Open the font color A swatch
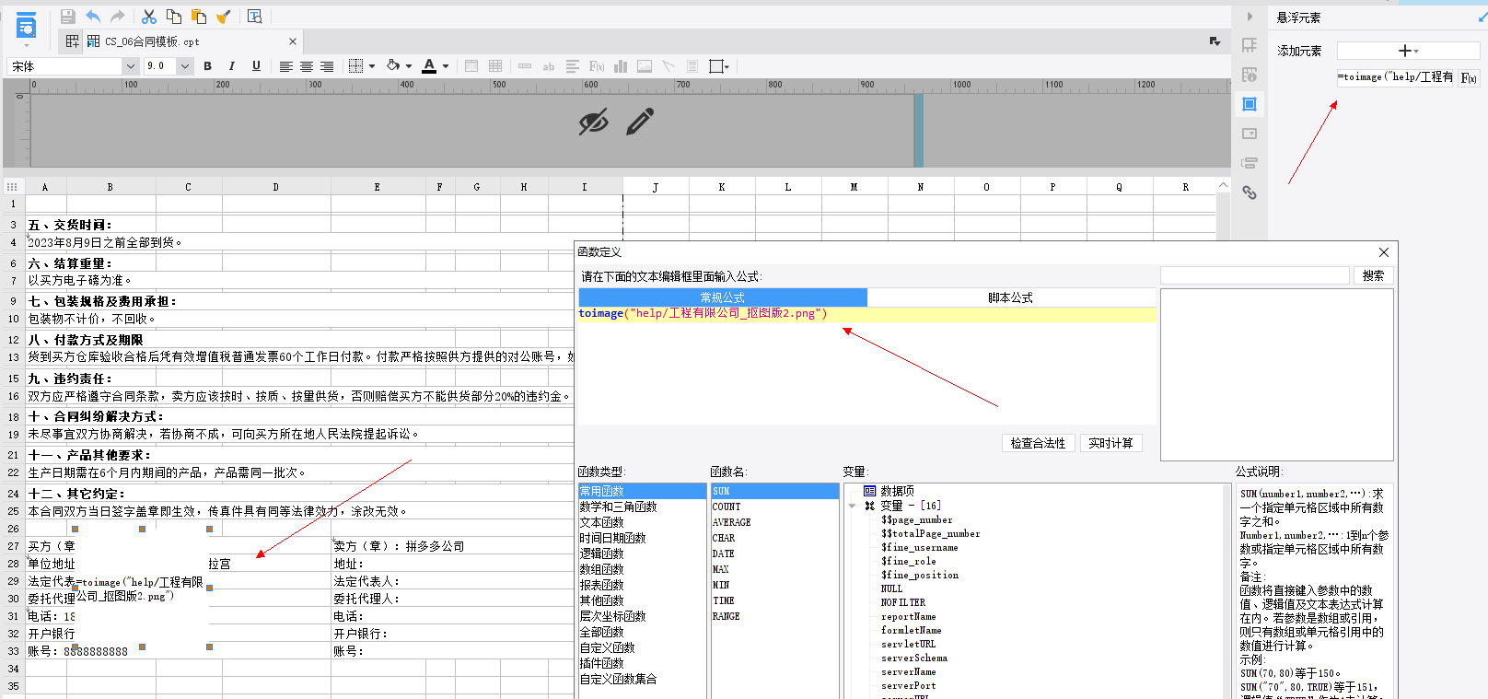This screenshot has width=1488, height=699. point(429,66)
